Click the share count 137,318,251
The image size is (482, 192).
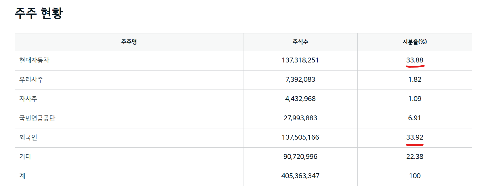coord(300,60)
